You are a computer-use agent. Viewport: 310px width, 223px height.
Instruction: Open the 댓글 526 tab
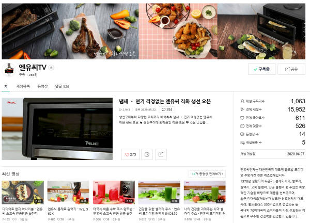(62, 86)
